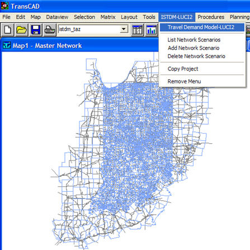
Task: Choose List Network Scenarios
Action: pyautogui.click(x=194, y=40)
